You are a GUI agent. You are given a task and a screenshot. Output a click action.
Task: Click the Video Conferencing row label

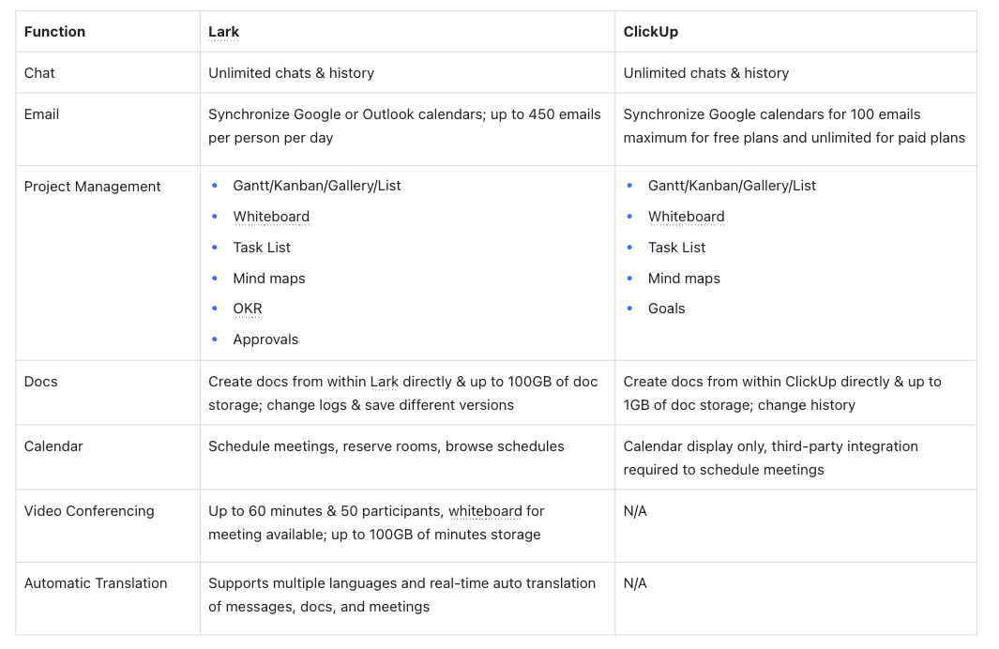click(88, 511)
